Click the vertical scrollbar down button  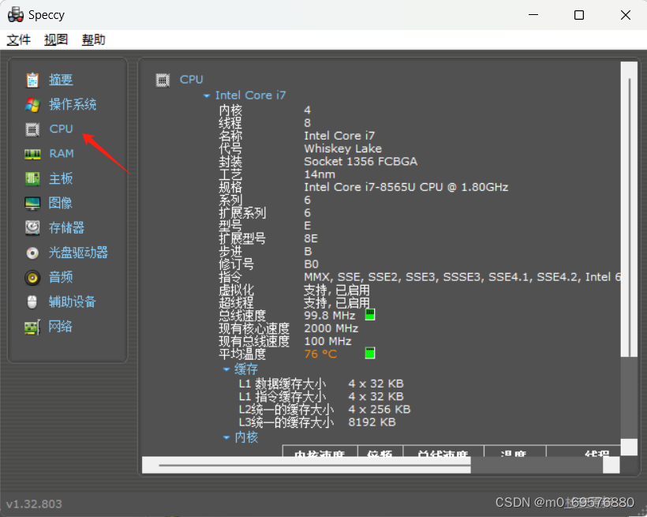630,448
